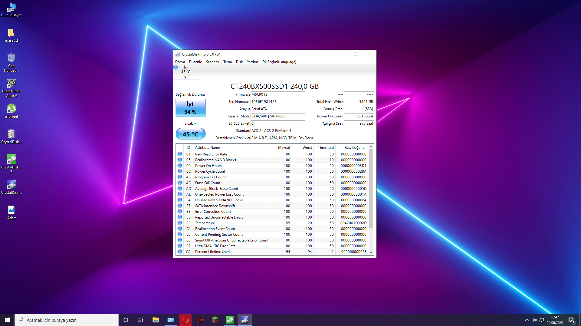Open the Seçenek menu

pyautogui.click(x=212, y=62)
